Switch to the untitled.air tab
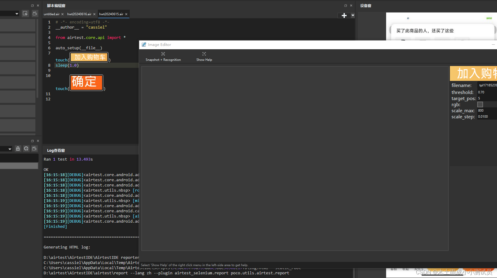The width and height of the screenshot is (497, 278). [52, 14]
